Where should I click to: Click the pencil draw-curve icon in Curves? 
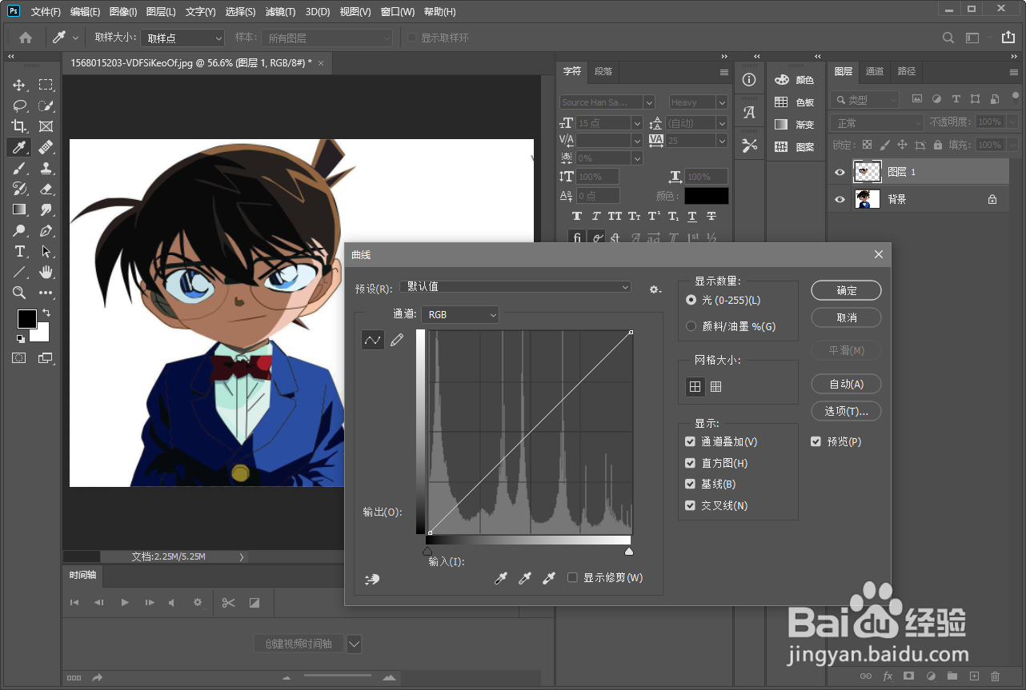[x=397, y=340]
